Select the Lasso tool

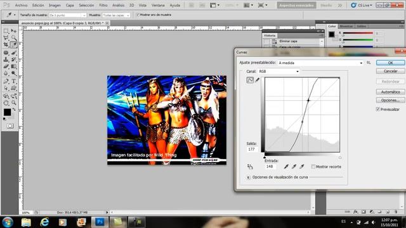tap(6, 38)
